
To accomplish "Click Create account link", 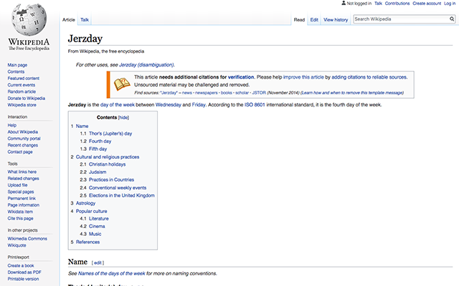I will (x=427, y=4).
